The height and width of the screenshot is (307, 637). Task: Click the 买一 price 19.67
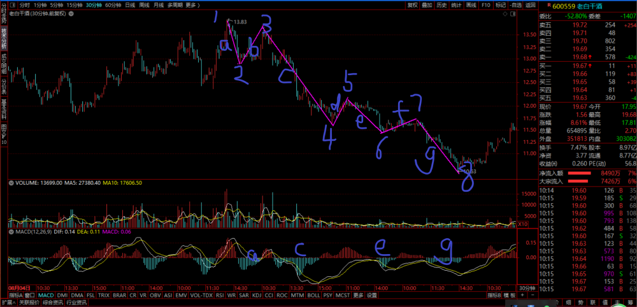pos(580,66)
